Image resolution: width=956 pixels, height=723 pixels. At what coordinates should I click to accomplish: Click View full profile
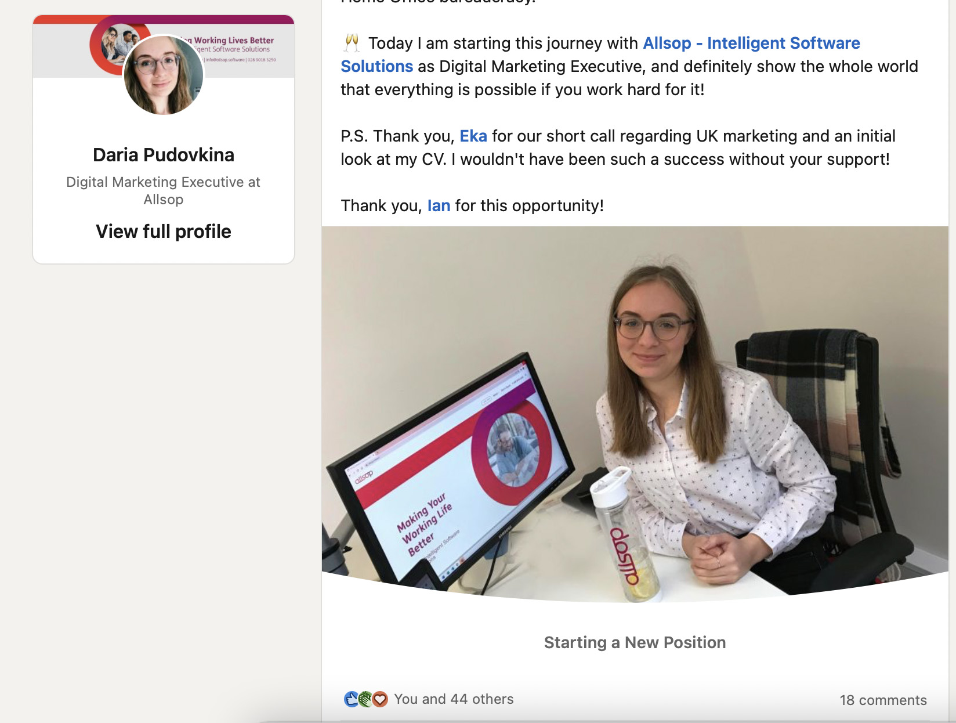[164, 232]
